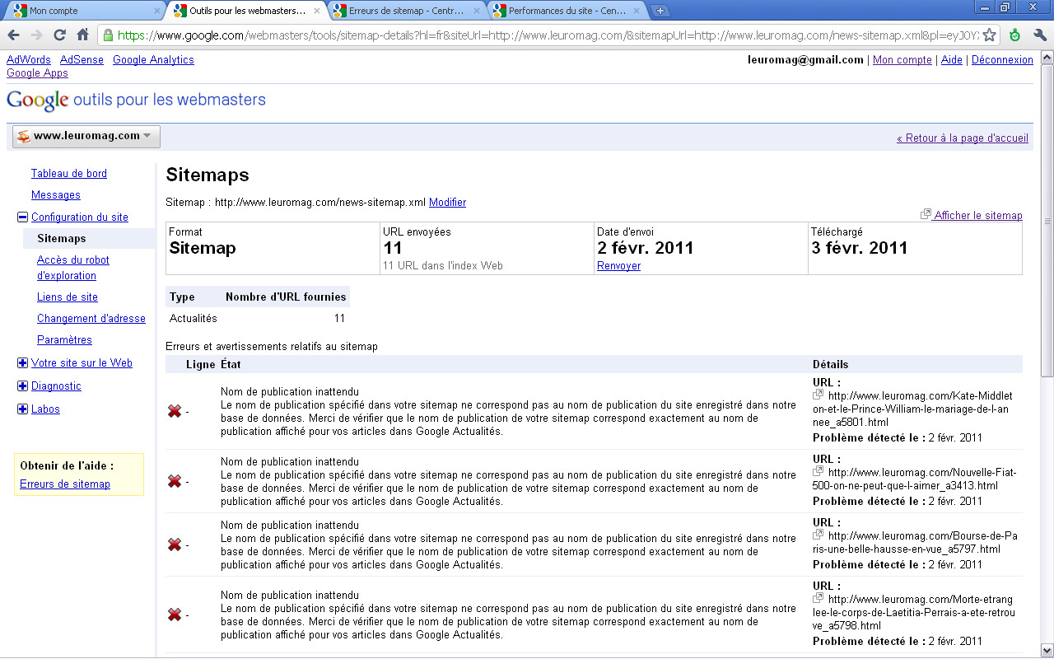Bookmark this page with the star icon
Viewport: 1054px width, 659px height.
(989, 35)
